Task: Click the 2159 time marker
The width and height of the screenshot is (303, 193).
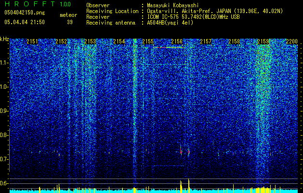Action: coord(263,41)
